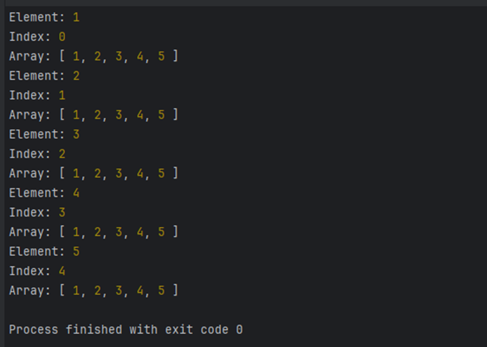Select the Array line below "Index: 4"
The height and width of the screenshot is (347, 487).
coord(93,290)
